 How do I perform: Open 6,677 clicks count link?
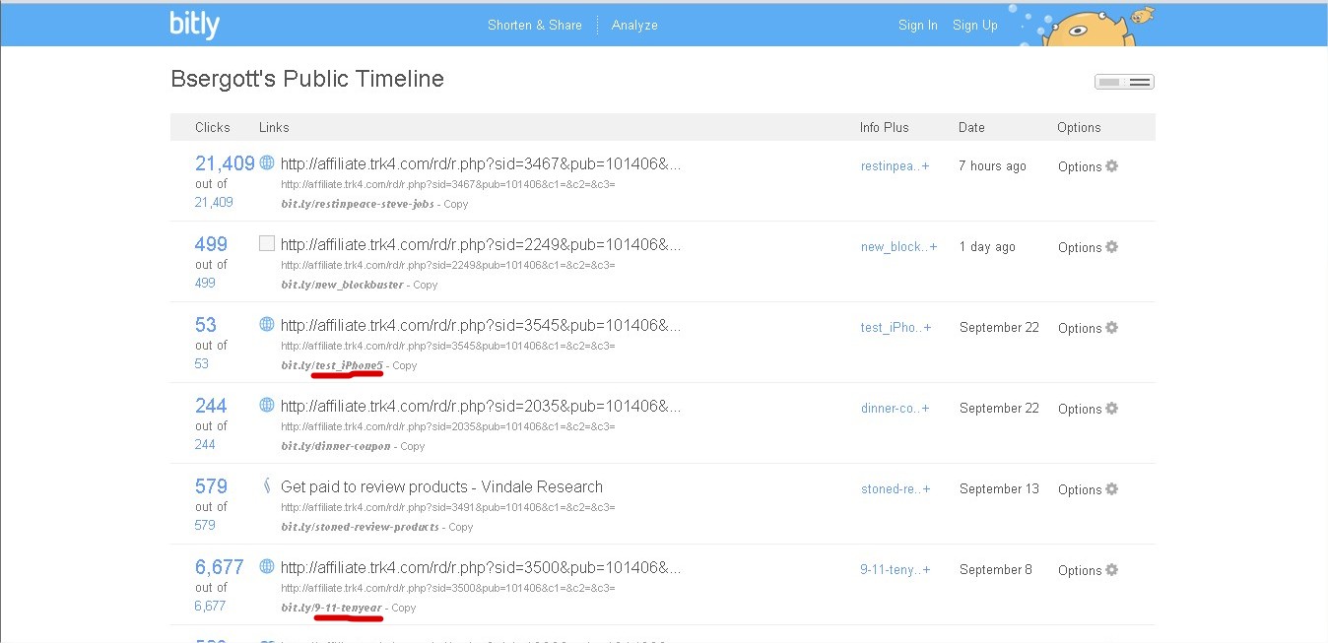tap(219, 567)
